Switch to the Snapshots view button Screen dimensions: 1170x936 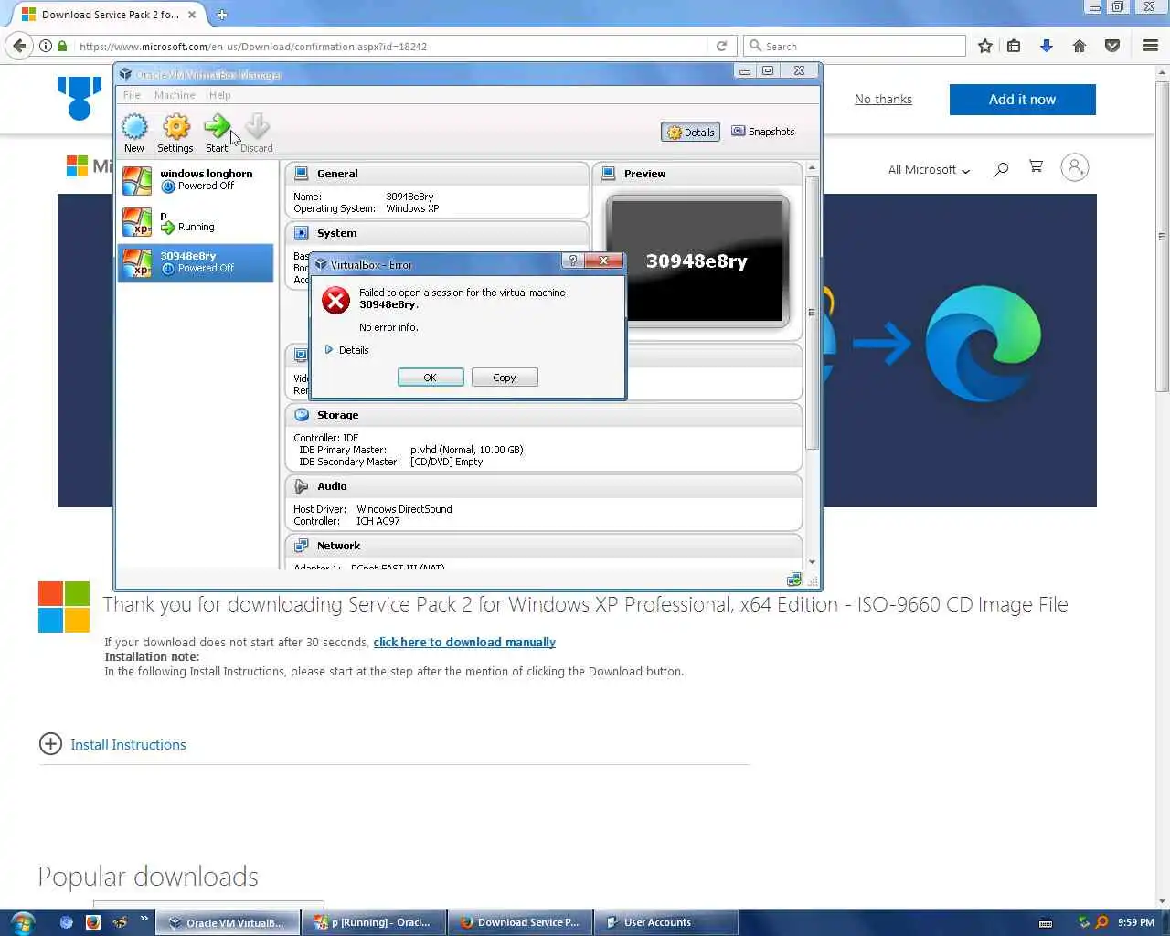tap(763, 132)
